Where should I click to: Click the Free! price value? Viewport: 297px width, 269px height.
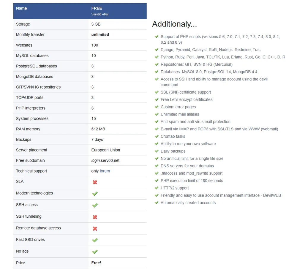click(x=96, y=263)
